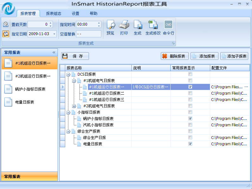Viewport: 252px width, 189px height.
Task: Check 常用报表显示 for #1机组运行日报表二
Action: coord(190,93)
